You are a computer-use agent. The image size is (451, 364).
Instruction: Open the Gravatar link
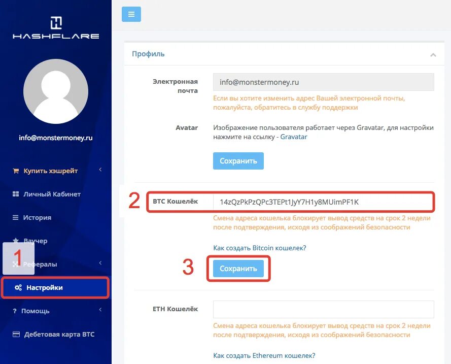coord(294,137)
